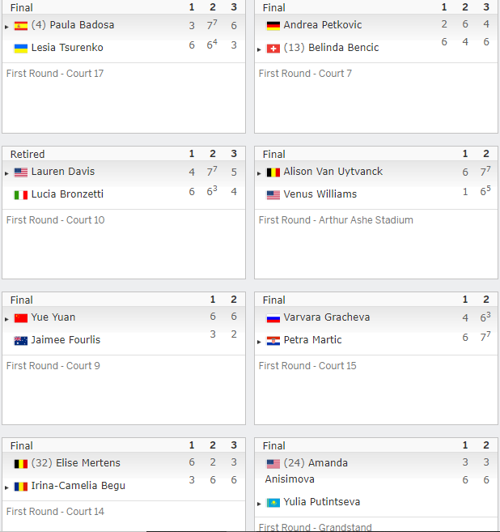Image resolution: width=500 pixels, height=532 pixels.
Task: Click the Kazakhstan flag beside Yulia Putintseva
Action: 273,503
